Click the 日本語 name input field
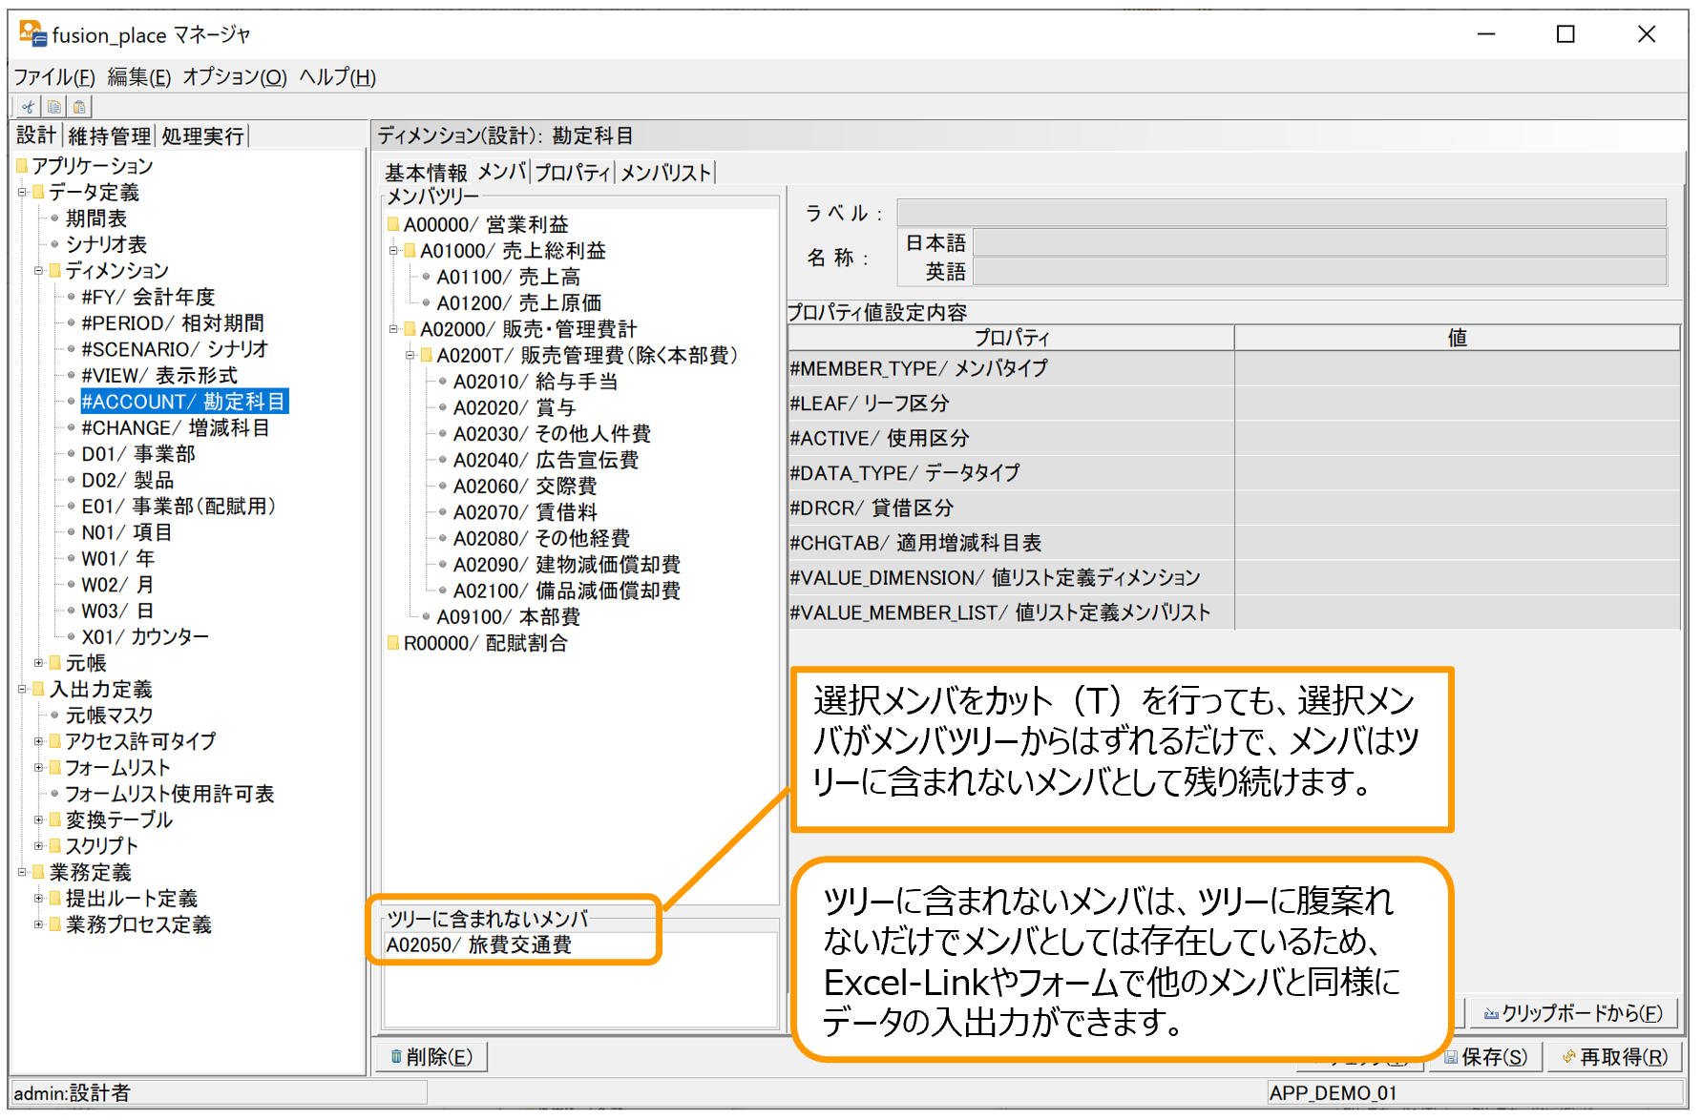This screenshot has height=1120, width=1702. pos(1320,242)
